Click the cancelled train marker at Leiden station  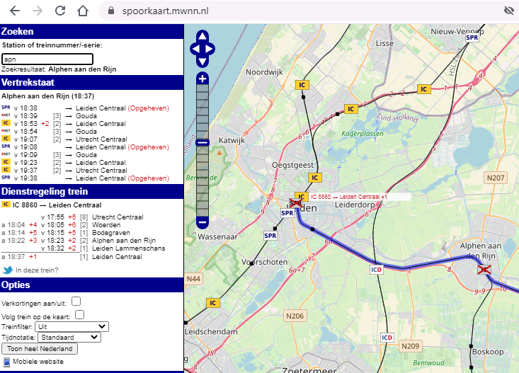click(x=295, y=203)
